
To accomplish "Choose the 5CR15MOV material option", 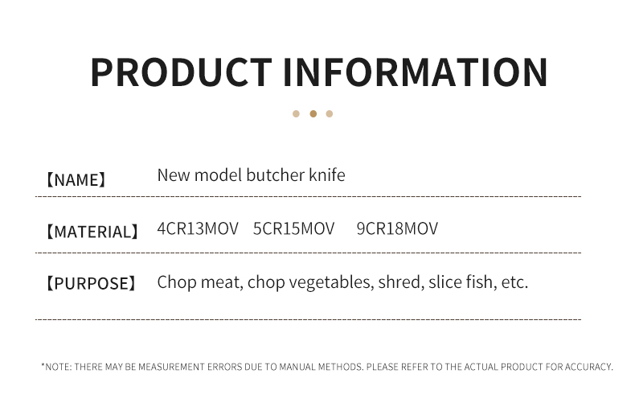I will (x=293, y=228).
